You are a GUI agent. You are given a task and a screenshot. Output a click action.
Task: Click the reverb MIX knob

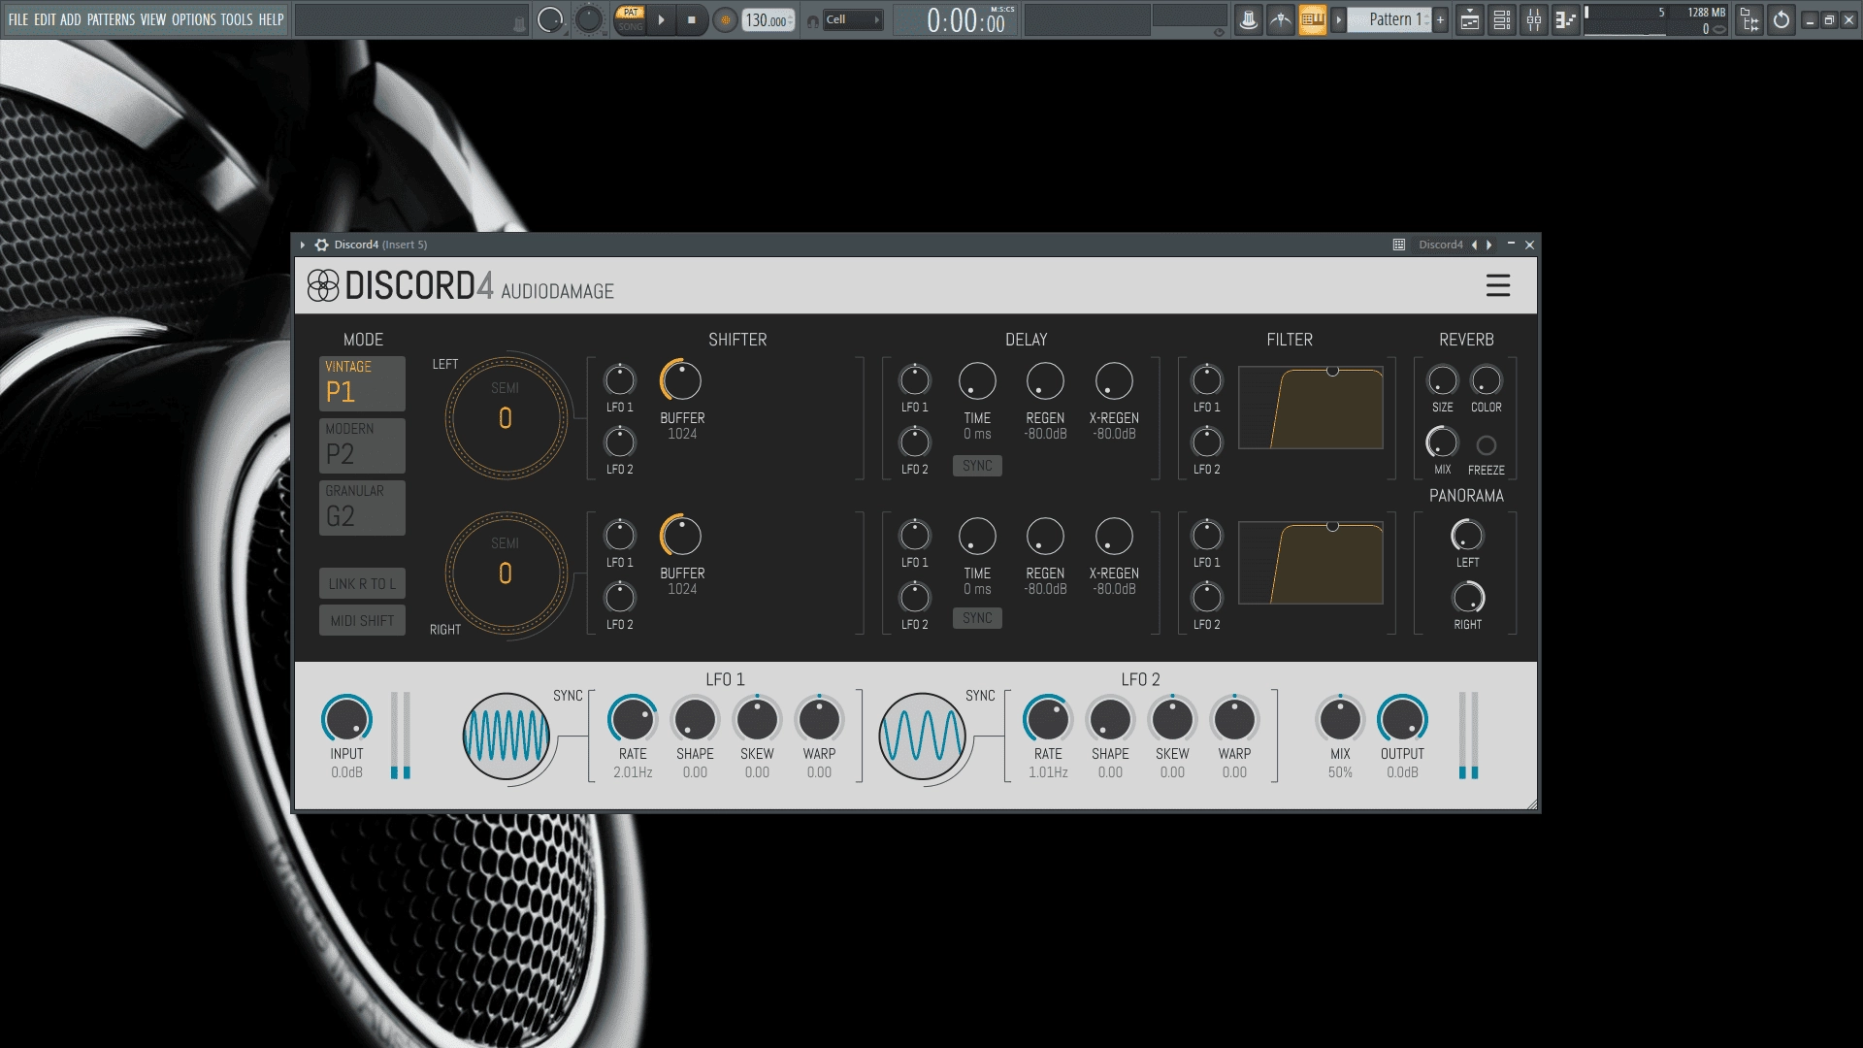1443,442
